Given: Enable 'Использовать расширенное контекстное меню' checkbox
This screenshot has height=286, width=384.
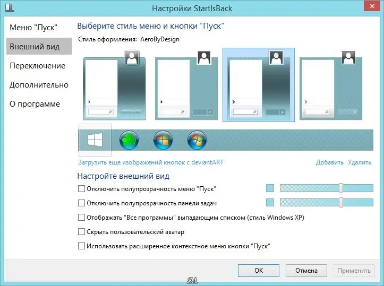Looking at the screenshot, I should (x=81, y=246).
